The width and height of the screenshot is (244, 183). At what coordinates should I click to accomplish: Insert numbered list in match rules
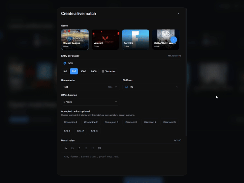pyautogui.click(x=93, y=148)
